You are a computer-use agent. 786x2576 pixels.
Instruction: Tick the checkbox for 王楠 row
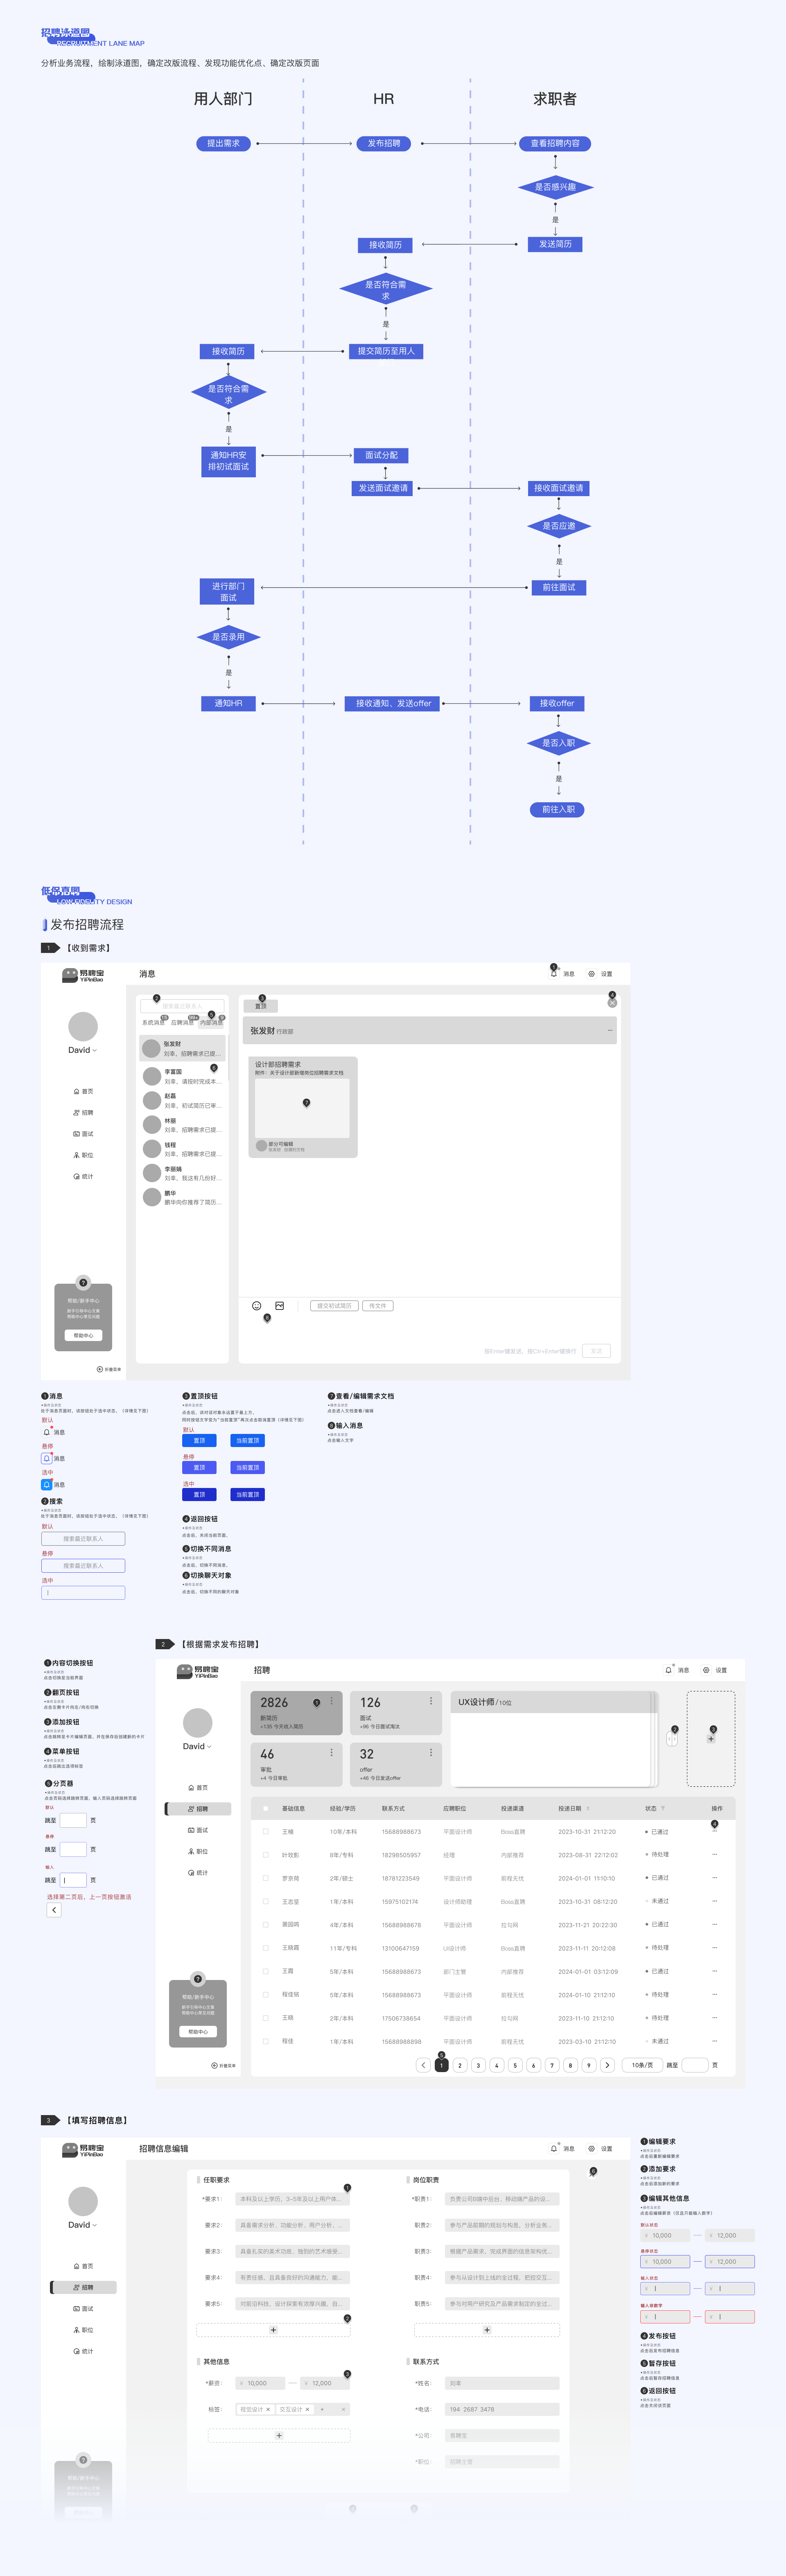pos(266,1832)
